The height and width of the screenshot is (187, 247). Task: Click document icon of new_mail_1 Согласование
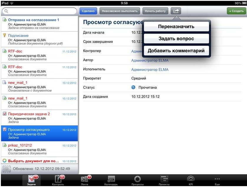[4, 98]
